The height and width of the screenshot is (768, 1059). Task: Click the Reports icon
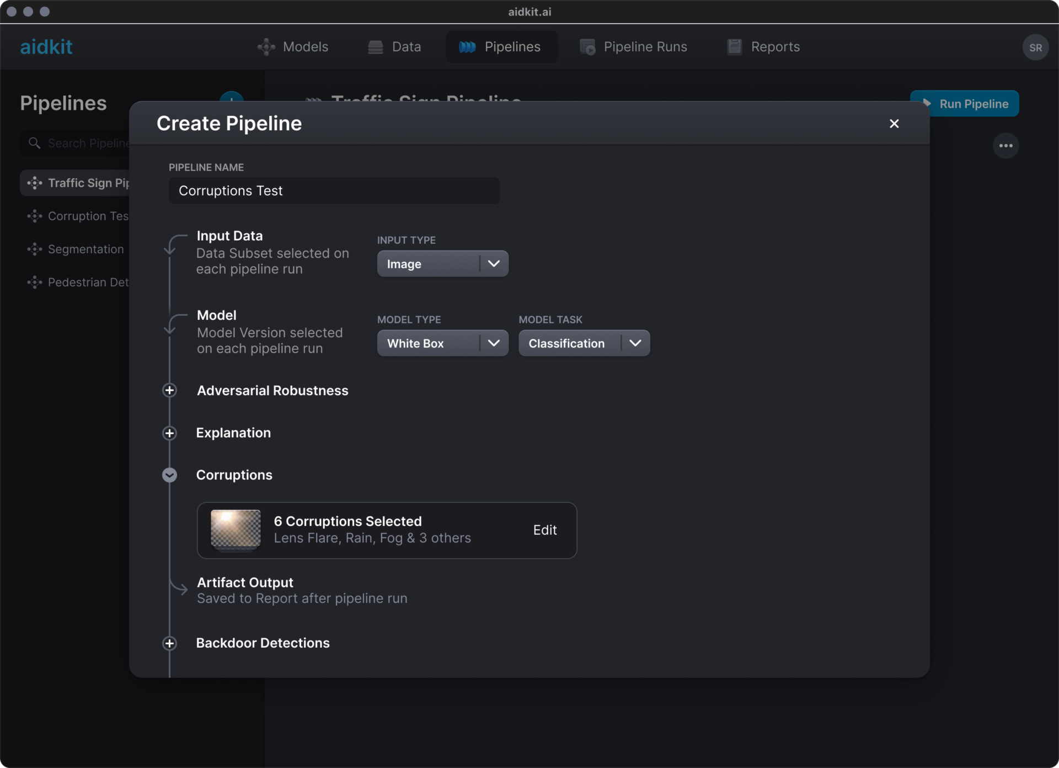[x=734, y=47]
